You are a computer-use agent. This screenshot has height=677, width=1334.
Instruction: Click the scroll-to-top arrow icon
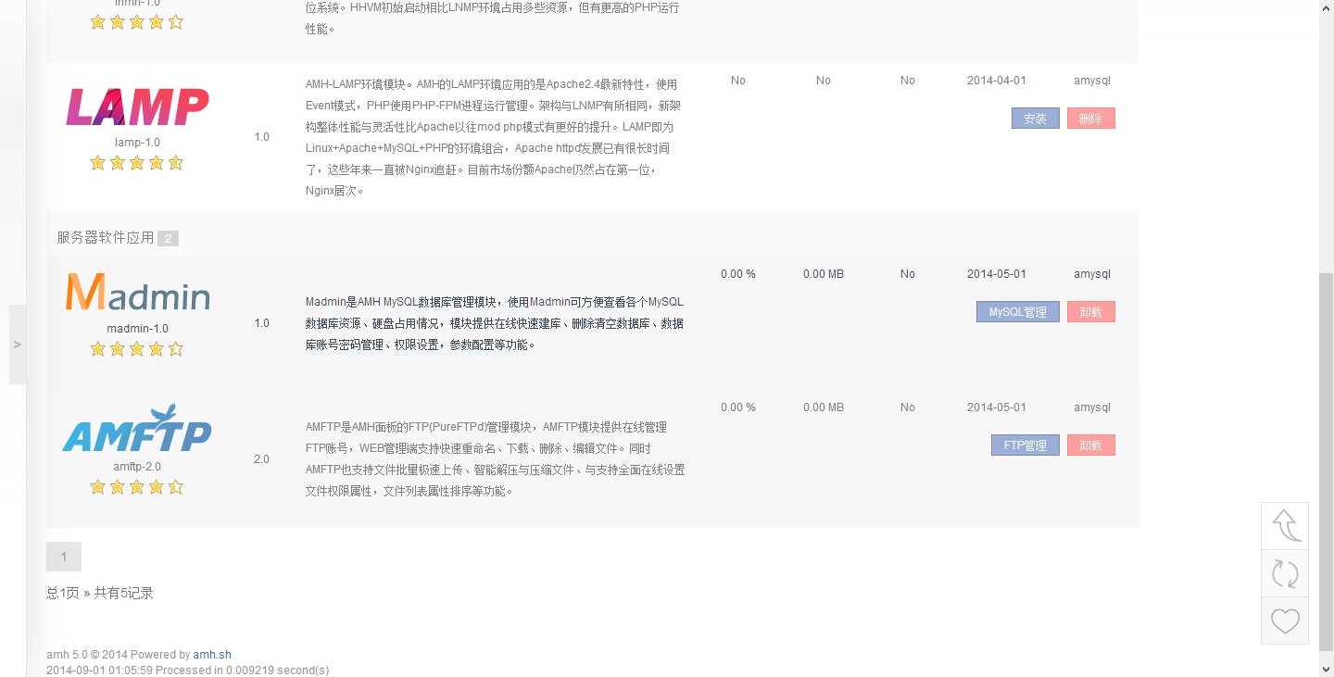pos(1285,526)
